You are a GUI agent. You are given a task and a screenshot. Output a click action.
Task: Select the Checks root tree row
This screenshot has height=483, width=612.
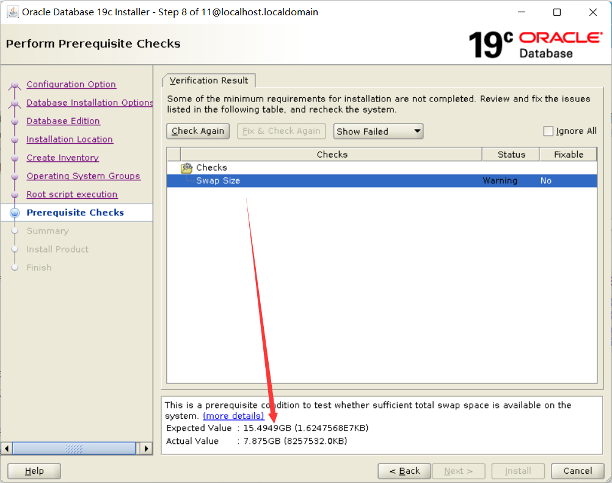tap(382, 168)
